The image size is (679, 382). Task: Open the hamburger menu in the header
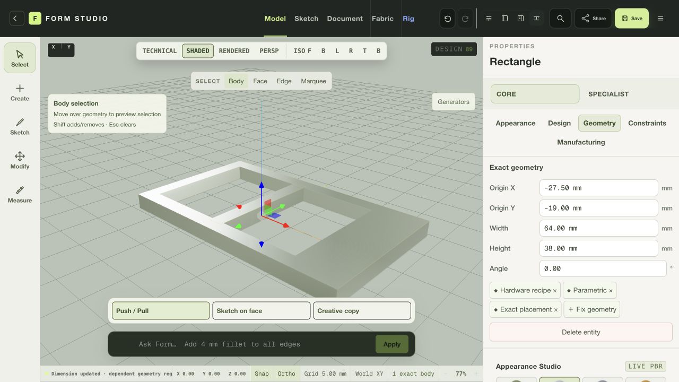660,19
